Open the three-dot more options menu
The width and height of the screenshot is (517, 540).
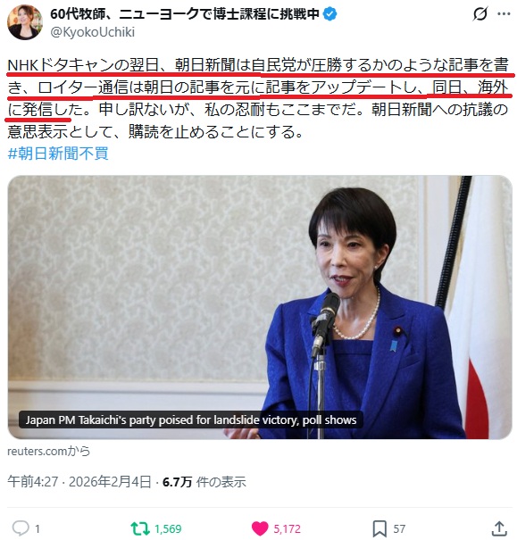[x=504, y=13]
